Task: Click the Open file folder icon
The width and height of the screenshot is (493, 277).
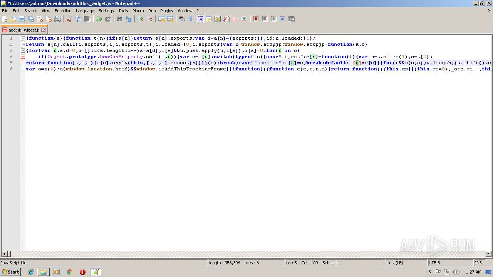Action: pos(13,19)
